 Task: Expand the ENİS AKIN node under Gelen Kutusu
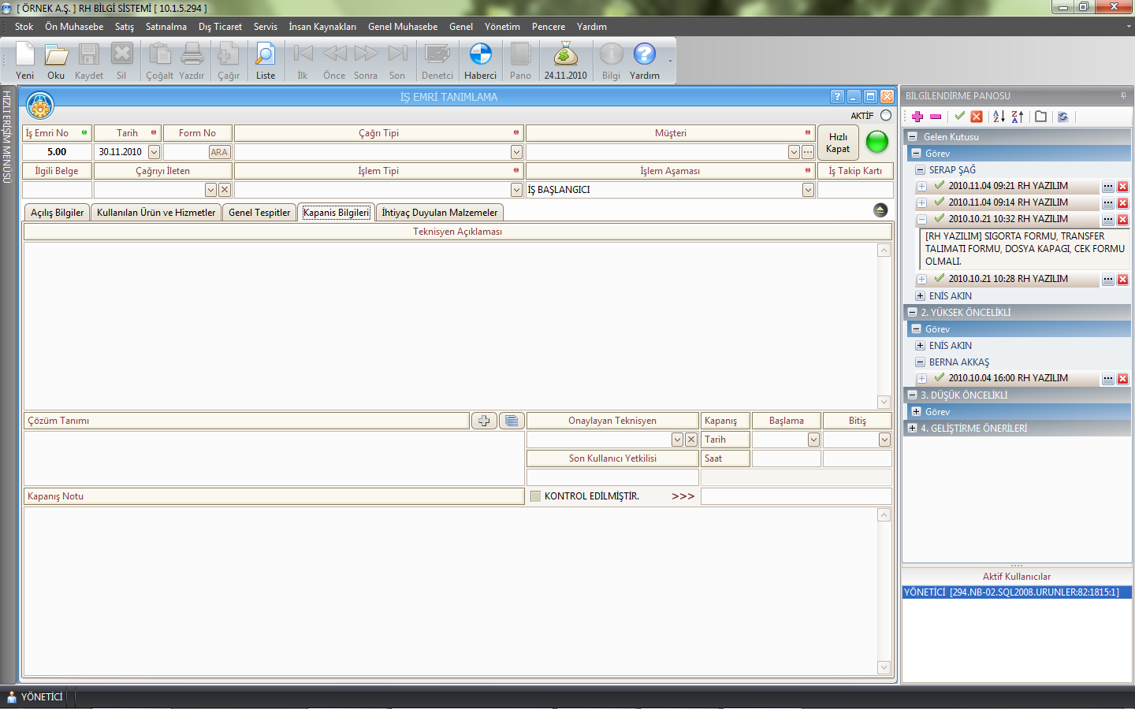(x=920, y=296)
